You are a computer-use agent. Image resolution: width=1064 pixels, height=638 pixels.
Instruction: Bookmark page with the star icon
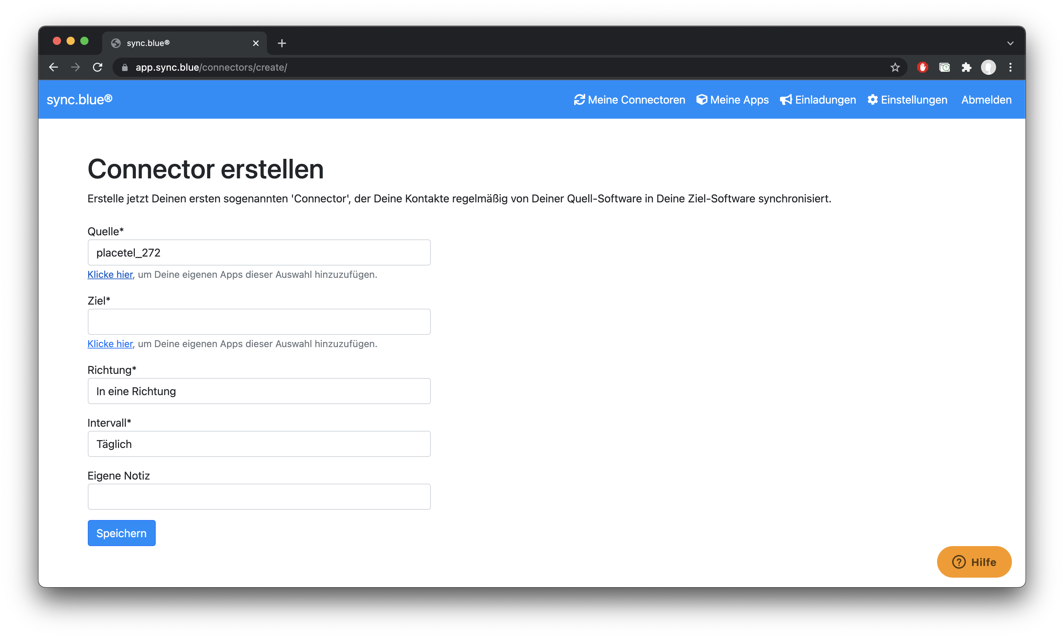pos(895,68)
